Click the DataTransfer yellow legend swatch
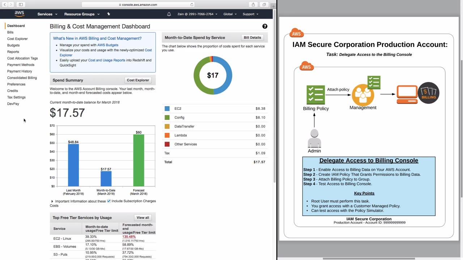Image resolution: width=463 pixels, height=260 pixels. pyautogui.click(x=167, y=126)
